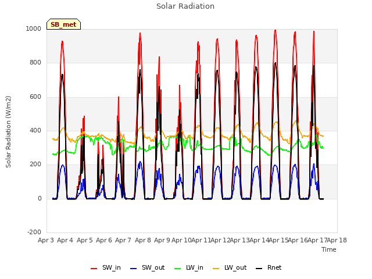Image resolution: width=372 pixels, height=279 pixels.
Task: Click the 200 y-axis tick label
Action: coord(35,164)
